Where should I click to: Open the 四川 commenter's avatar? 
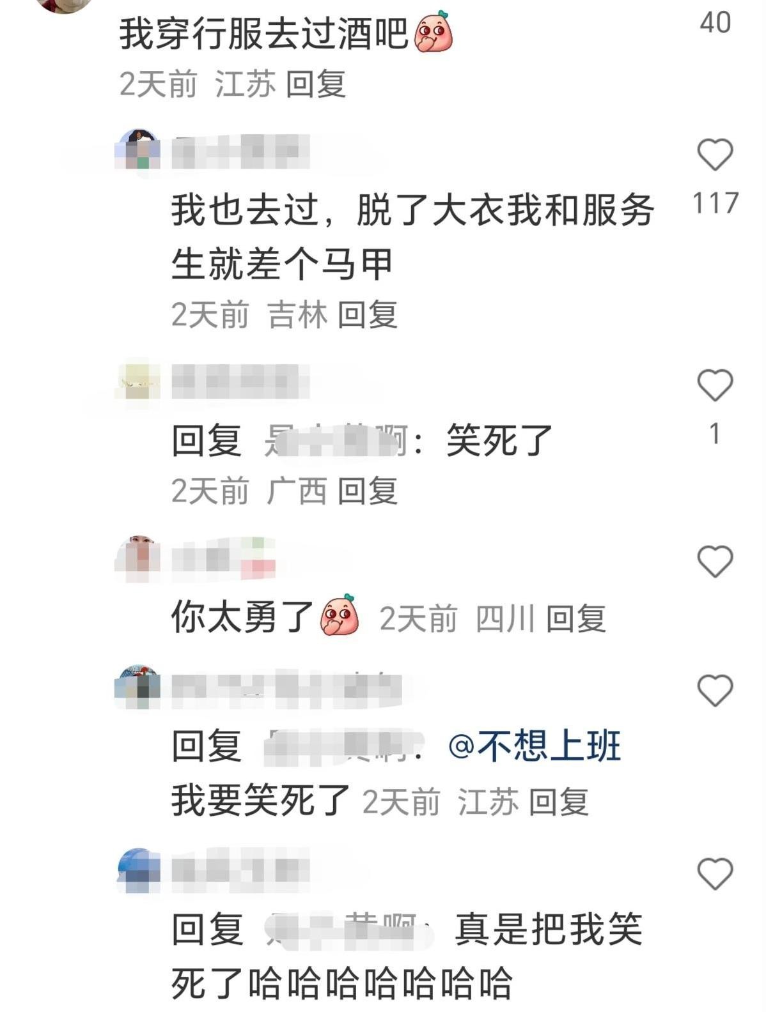(138, 558)
